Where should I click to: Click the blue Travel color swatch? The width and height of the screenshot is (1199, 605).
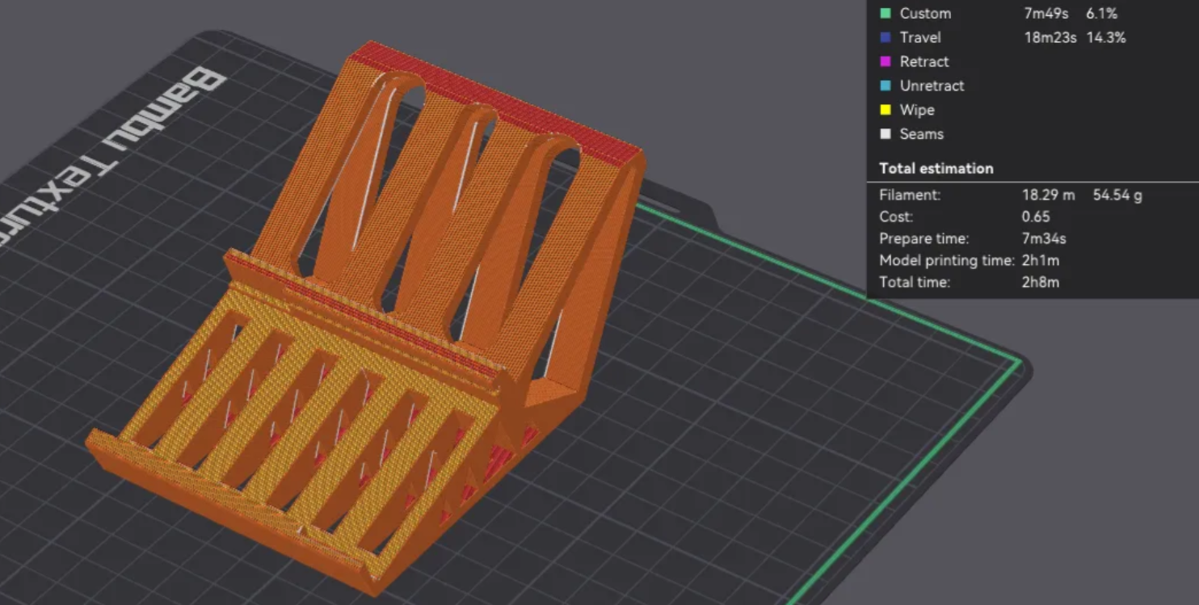(x=886, y=37)
